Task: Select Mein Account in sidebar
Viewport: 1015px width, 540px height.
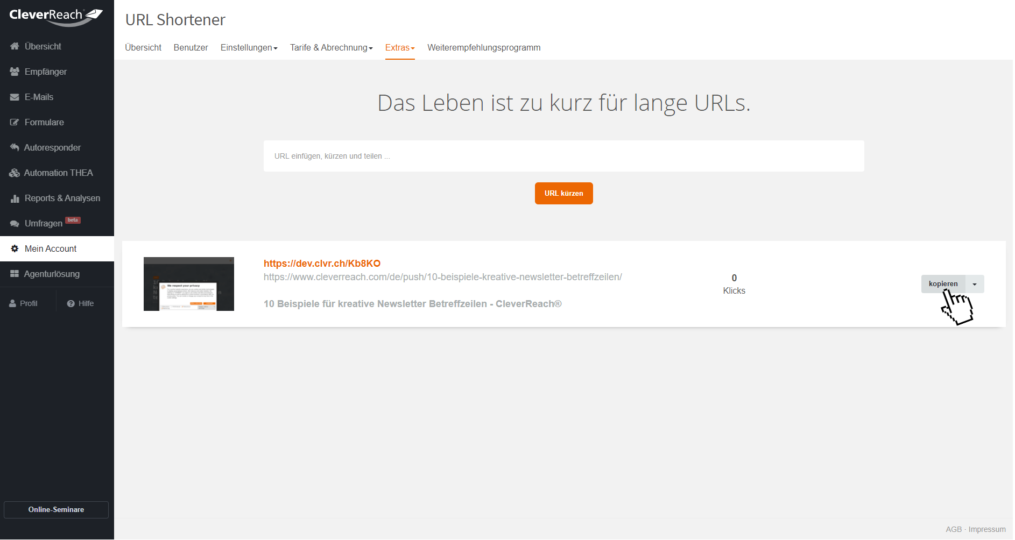Action: (x=57, y=248)
